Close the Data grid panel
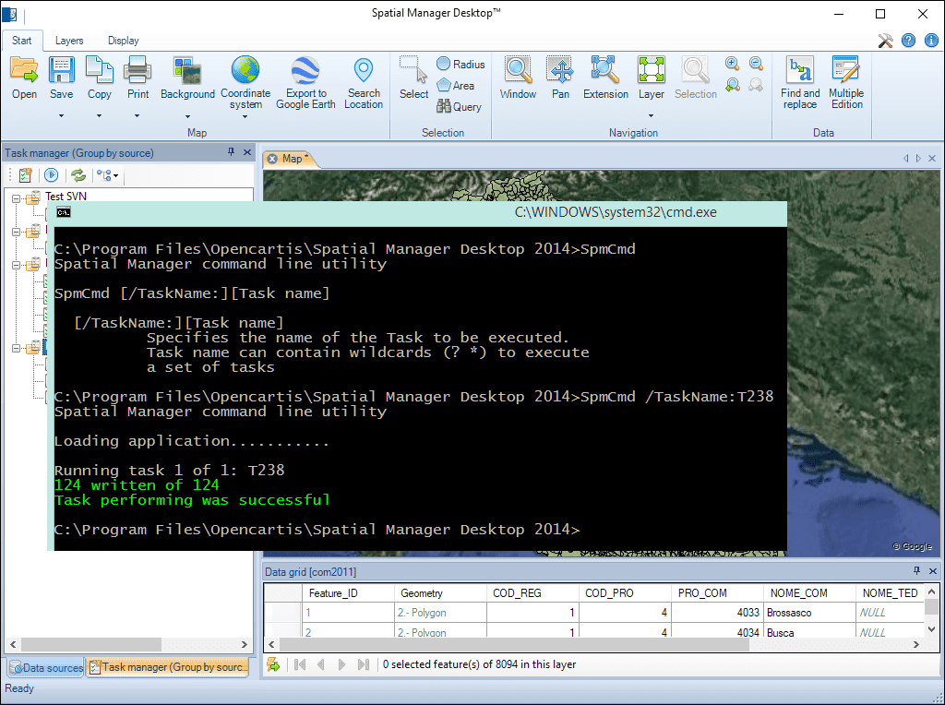 point(933,570)
